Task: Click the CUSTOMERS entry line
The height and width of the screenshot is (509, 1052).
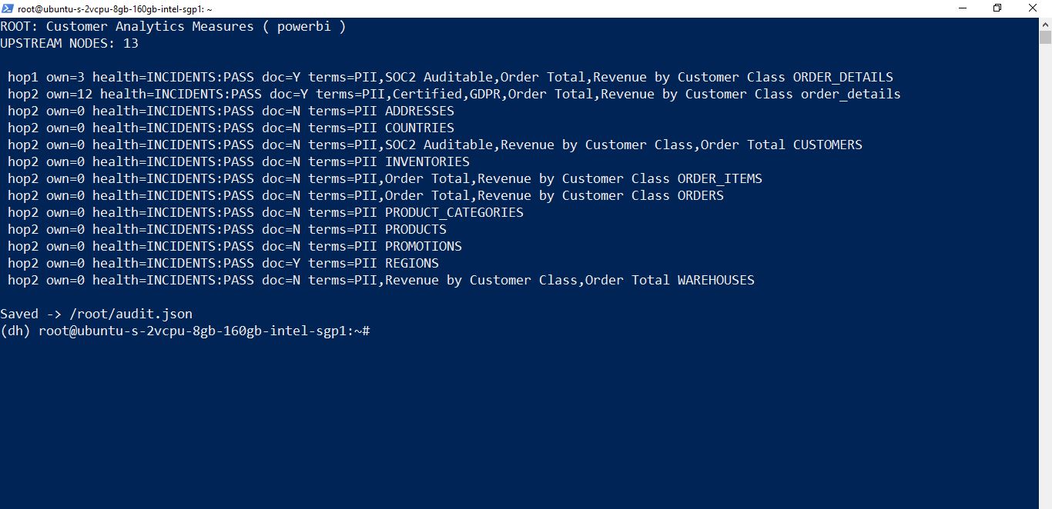Action: point(435,145)
